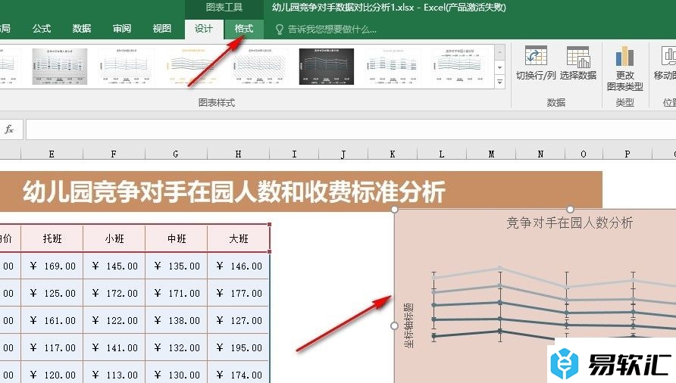Select the orange-titled chart style thumbnail

pyautogui.click(x=192, y=67)
